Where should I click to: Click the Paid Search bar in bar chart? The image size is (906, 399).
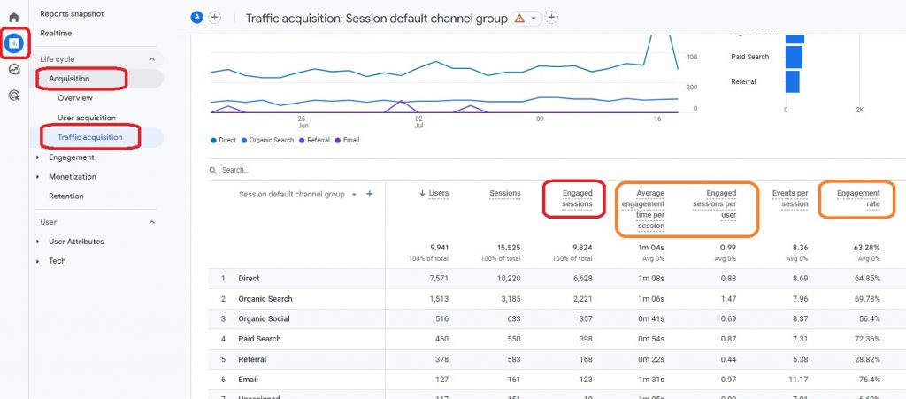(794, 58)
